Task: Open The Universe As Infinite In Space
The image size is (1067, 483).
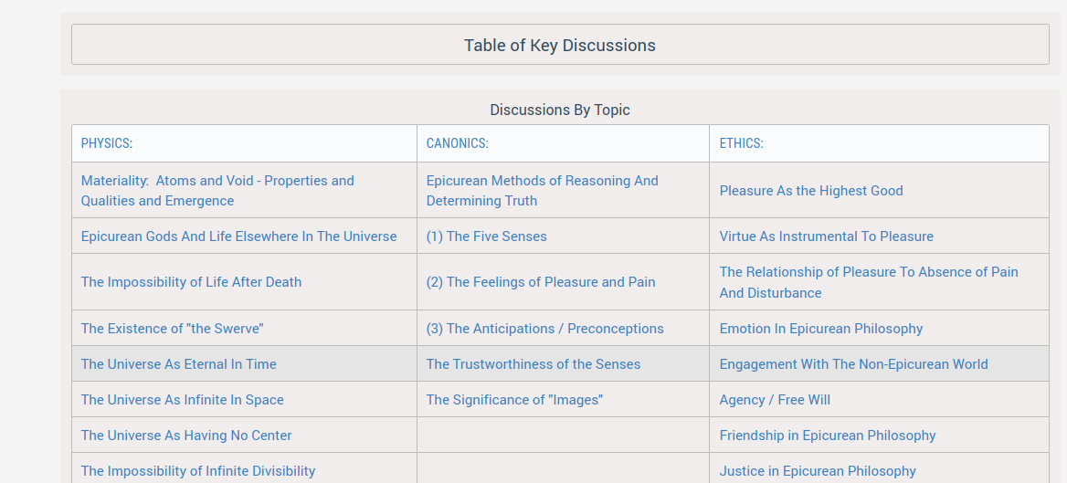Action: coord(182,400)
